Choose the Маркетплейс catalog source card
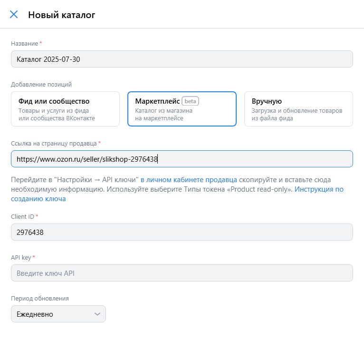The width and height of the screenshot is (364, 340). point(182,109)
